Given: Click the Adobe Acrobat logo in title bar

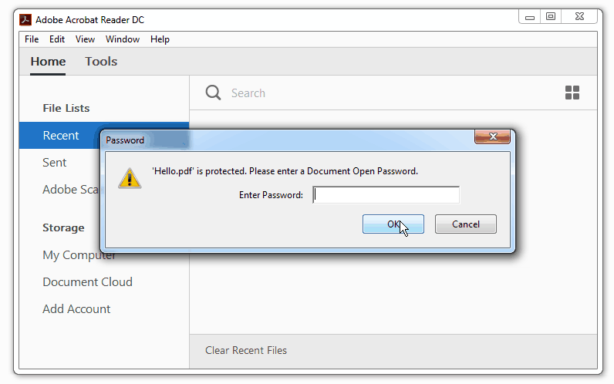Looking at the screenshot, I should coord(25,19).
